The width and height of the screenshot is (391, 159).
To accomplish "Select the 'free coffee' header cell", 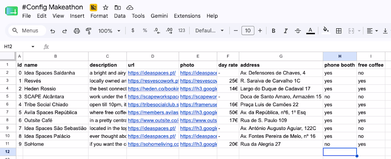I will pyautogui.click(x=371, y=65).
